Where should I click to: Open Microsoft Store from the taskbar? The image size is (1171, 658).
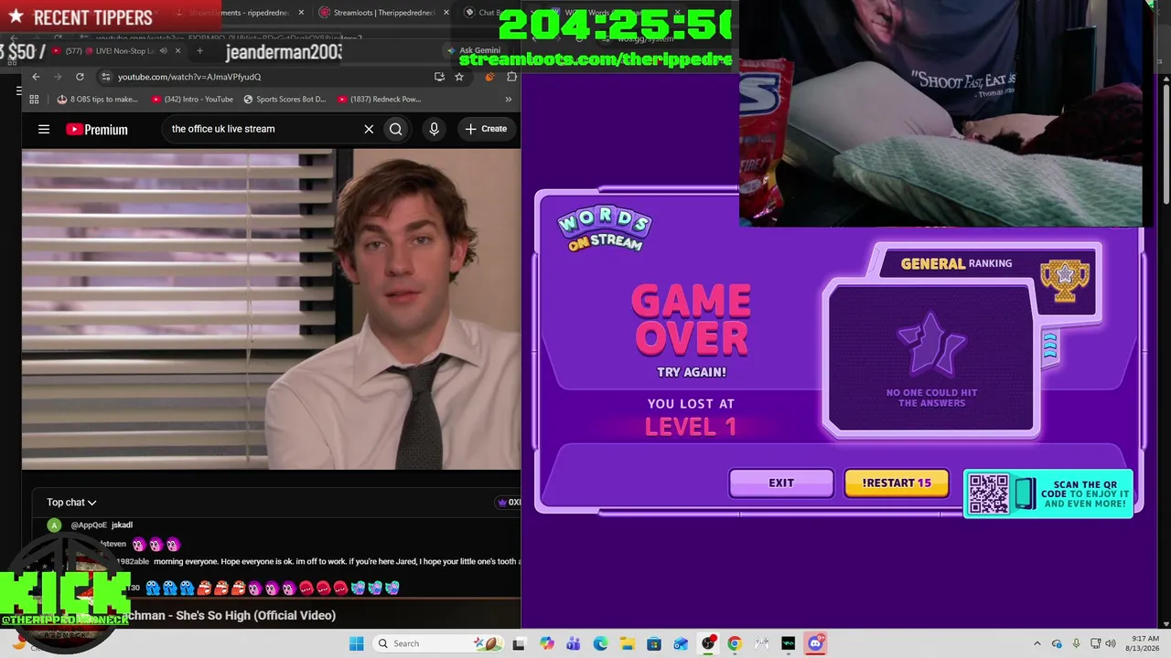(654, 643)
